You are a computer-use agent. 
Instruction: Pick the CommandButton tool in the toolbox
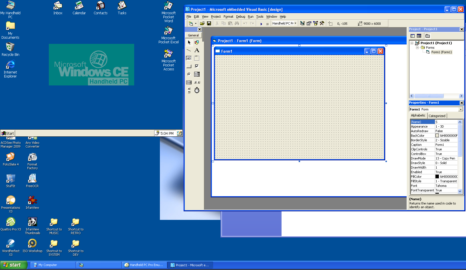[189, 66]
